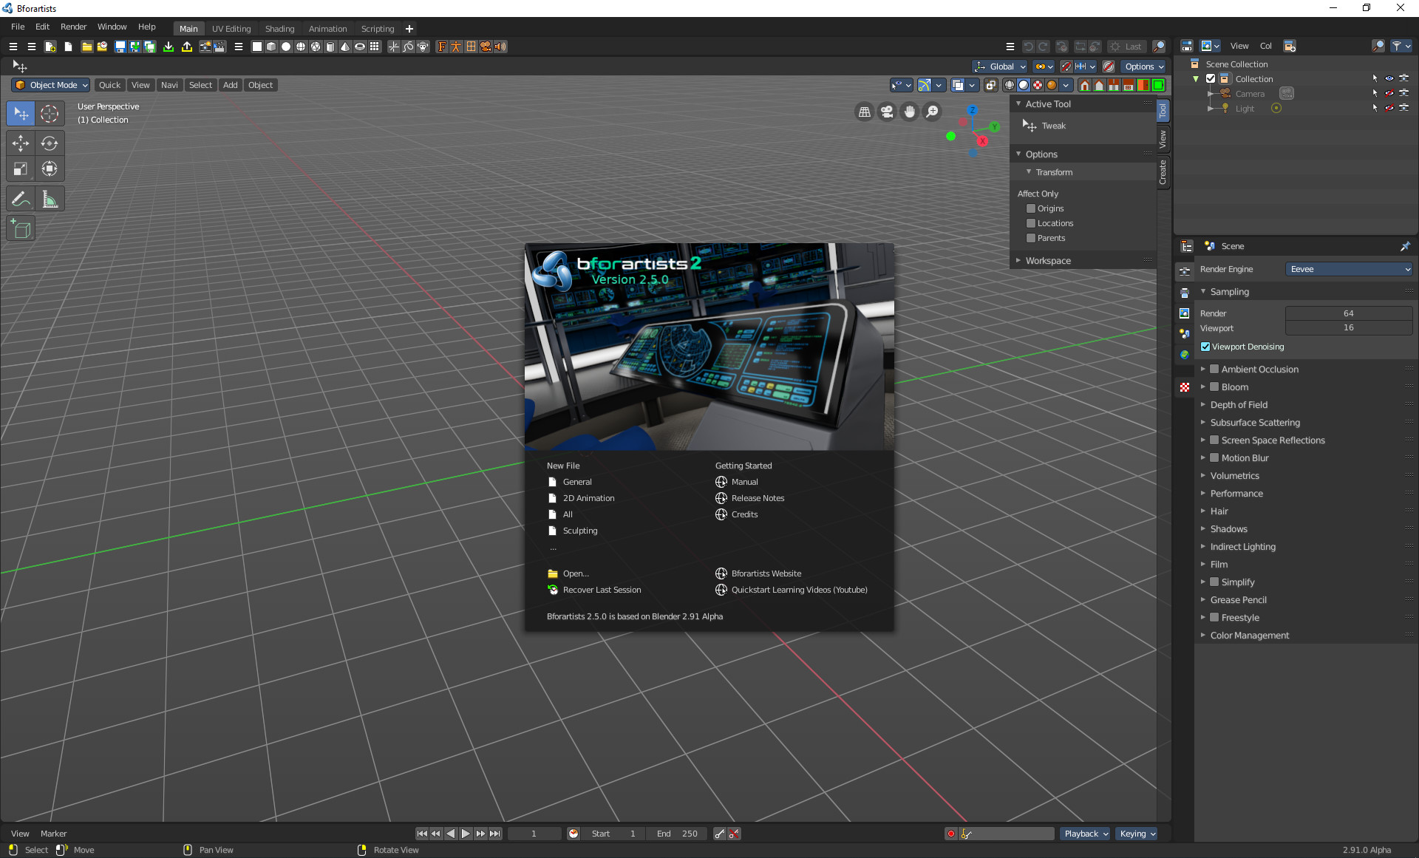Open the Render menu
Screen dimensions: 1419x858
click(73, 27)
